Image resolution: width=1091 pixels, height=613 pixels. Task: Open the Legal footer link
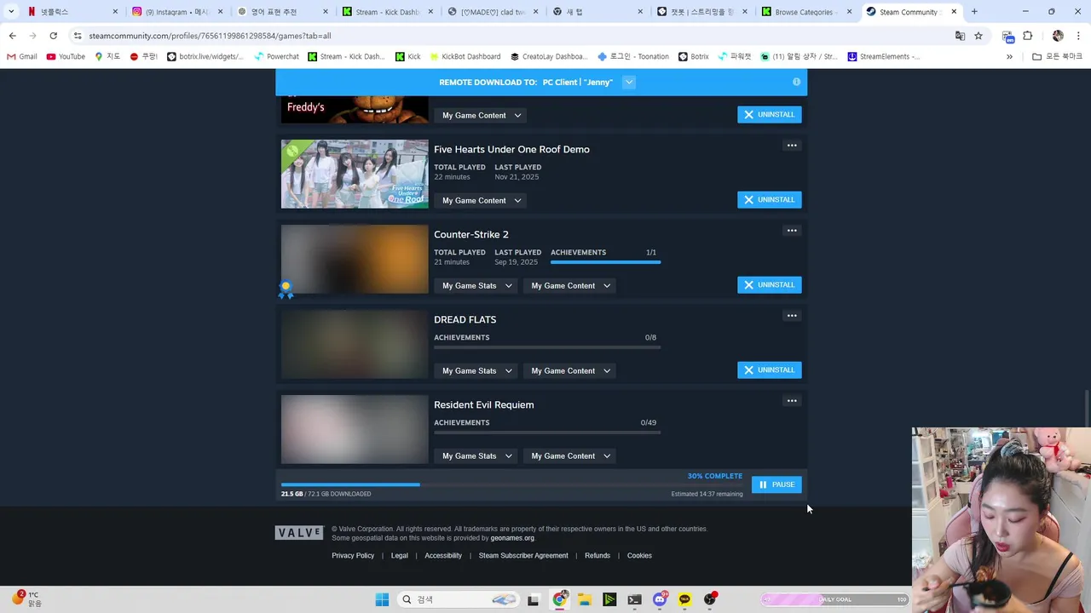(400, 555)
